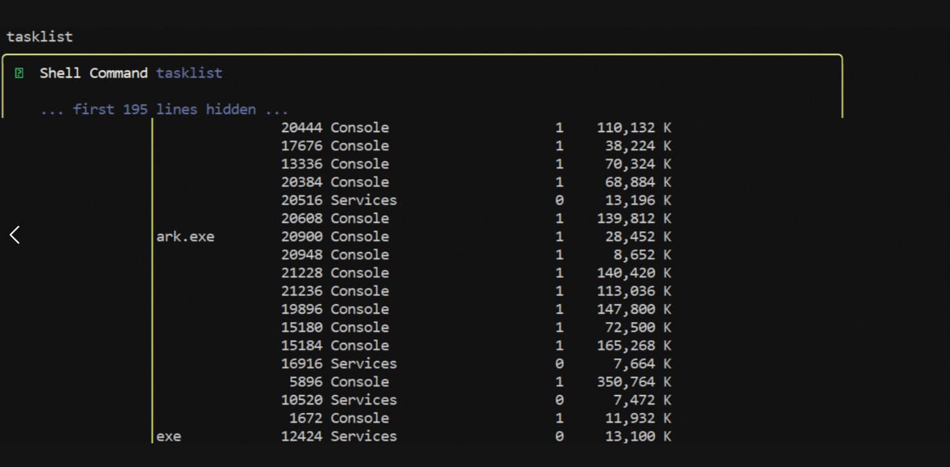
Task: Click the tasklist prompt text at top
Action: pos(39,37)
